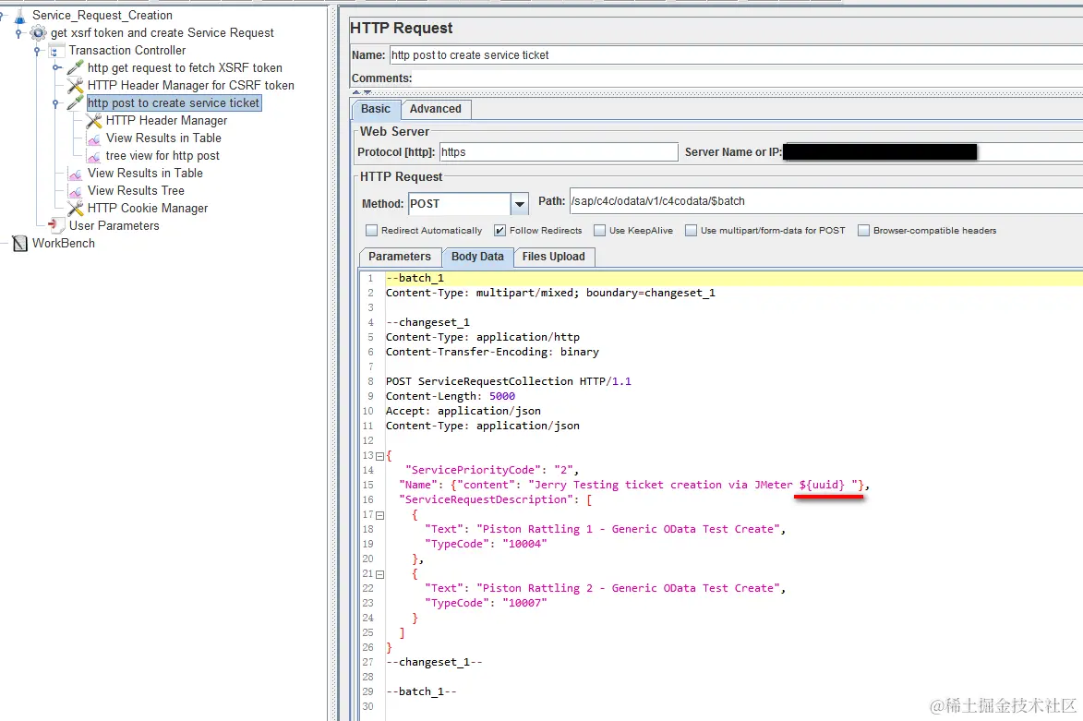Select the Service_Request_Creation test plan flask icon
Screen dimensions: 1083x721
click(x=20, y=15)
